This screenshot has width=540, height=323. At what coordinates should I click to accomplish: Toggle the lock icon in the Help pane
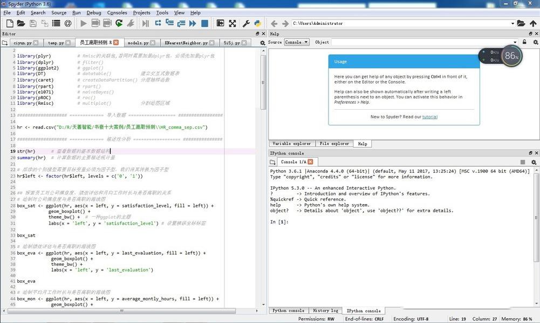click(x=524, y=42)
